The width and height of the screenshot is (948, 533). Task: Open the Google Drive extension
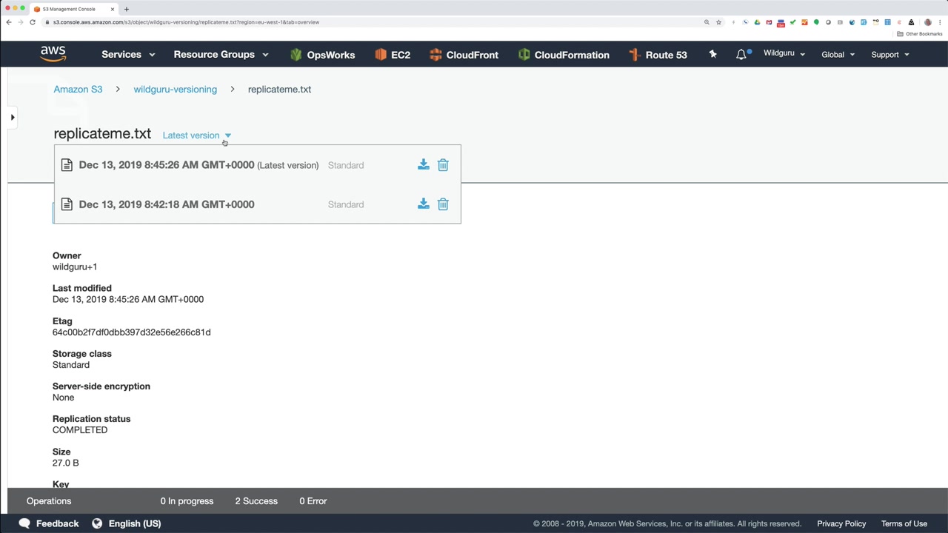(757, 22)
